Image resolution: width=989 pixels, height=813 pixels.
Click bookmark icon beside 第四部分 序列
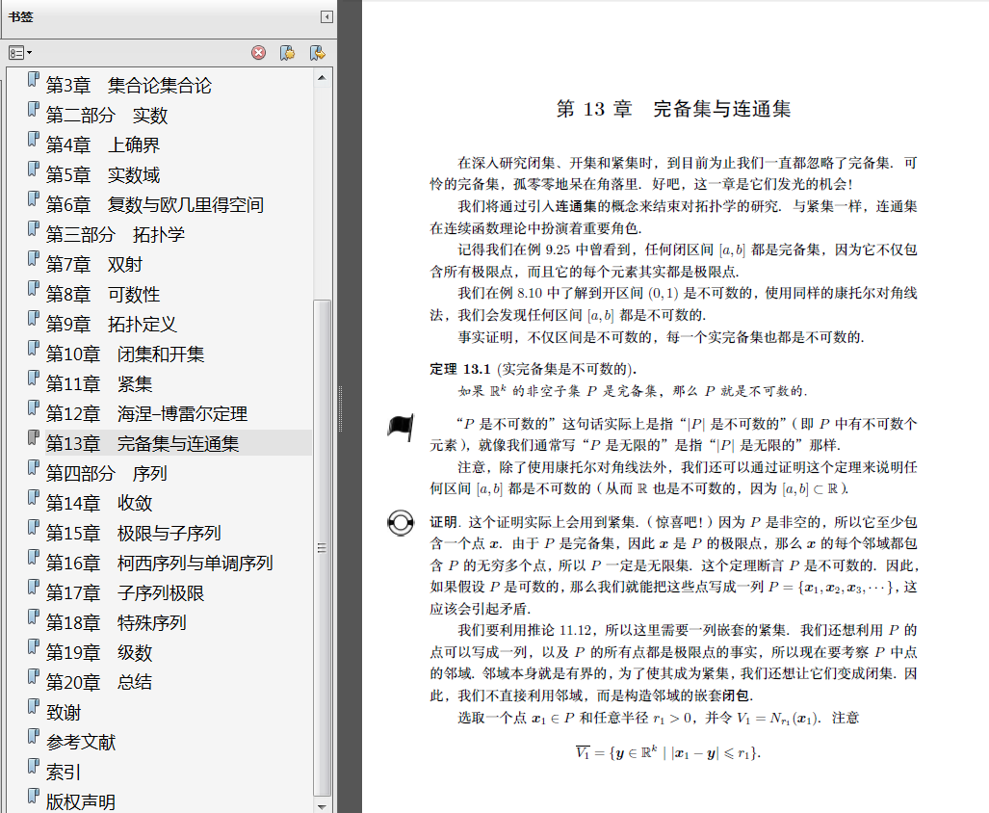tap(34, 468)
